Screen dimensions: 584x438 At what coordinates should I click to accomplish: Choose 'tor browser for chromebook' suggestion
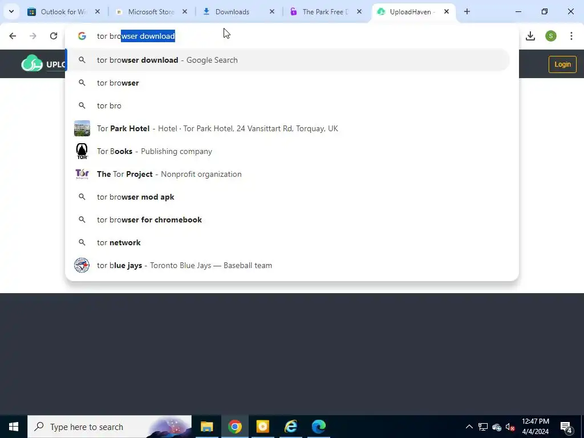[x=287, y=220]
